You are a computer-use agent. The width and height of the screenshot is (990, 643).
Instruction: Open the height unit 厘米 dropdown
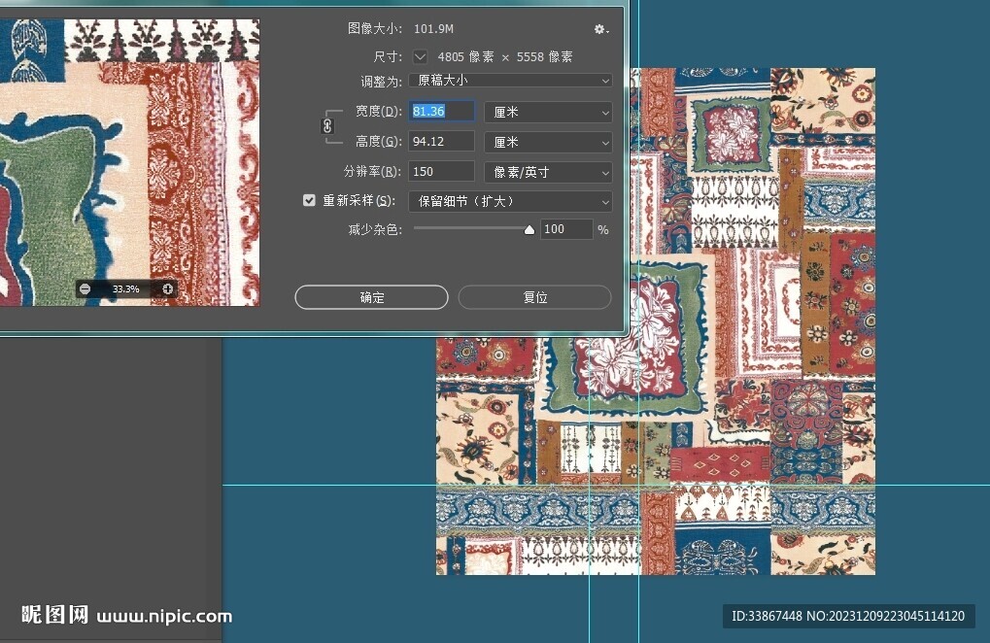point(548,142)
